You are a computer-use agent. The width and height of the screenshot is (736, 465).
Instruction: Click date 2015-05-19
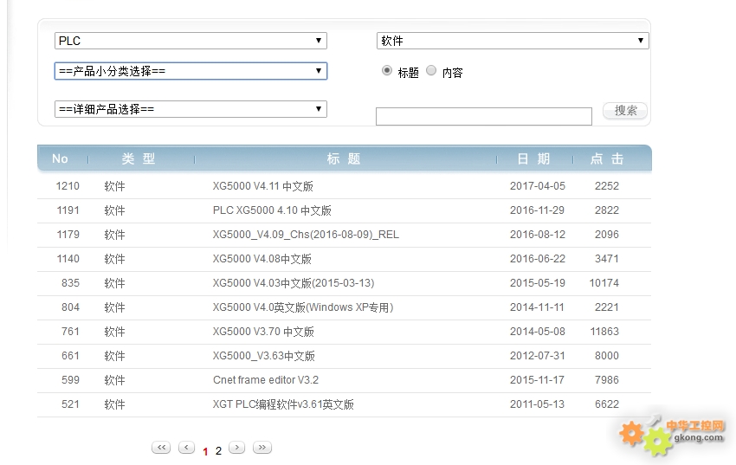(538, 283)
